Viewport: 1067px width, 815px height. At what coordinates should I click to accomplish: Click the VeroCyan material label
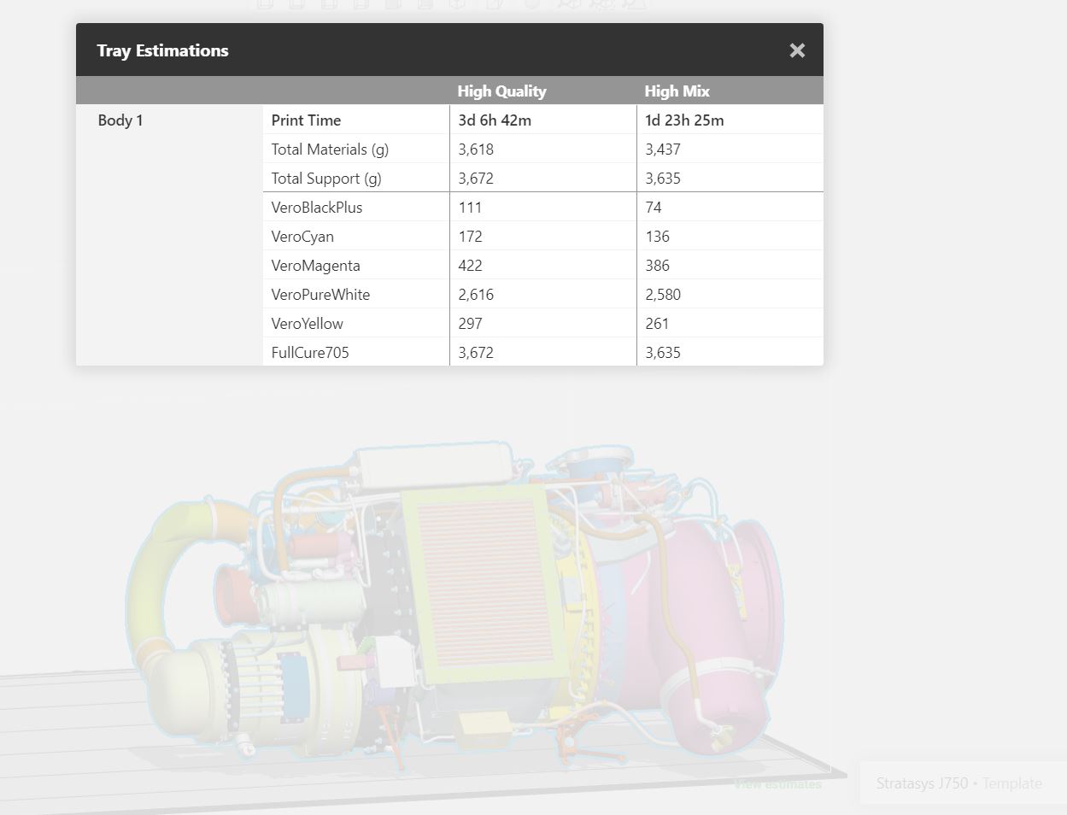302,237
